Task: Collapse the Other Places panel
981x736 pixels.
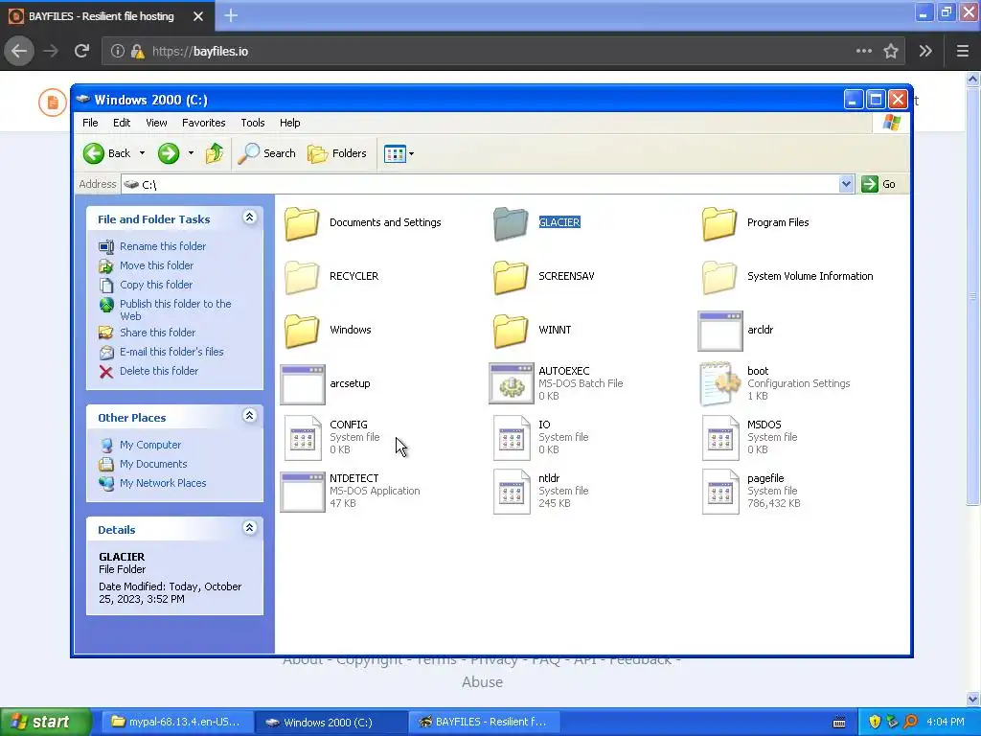Action: [250, 416]
